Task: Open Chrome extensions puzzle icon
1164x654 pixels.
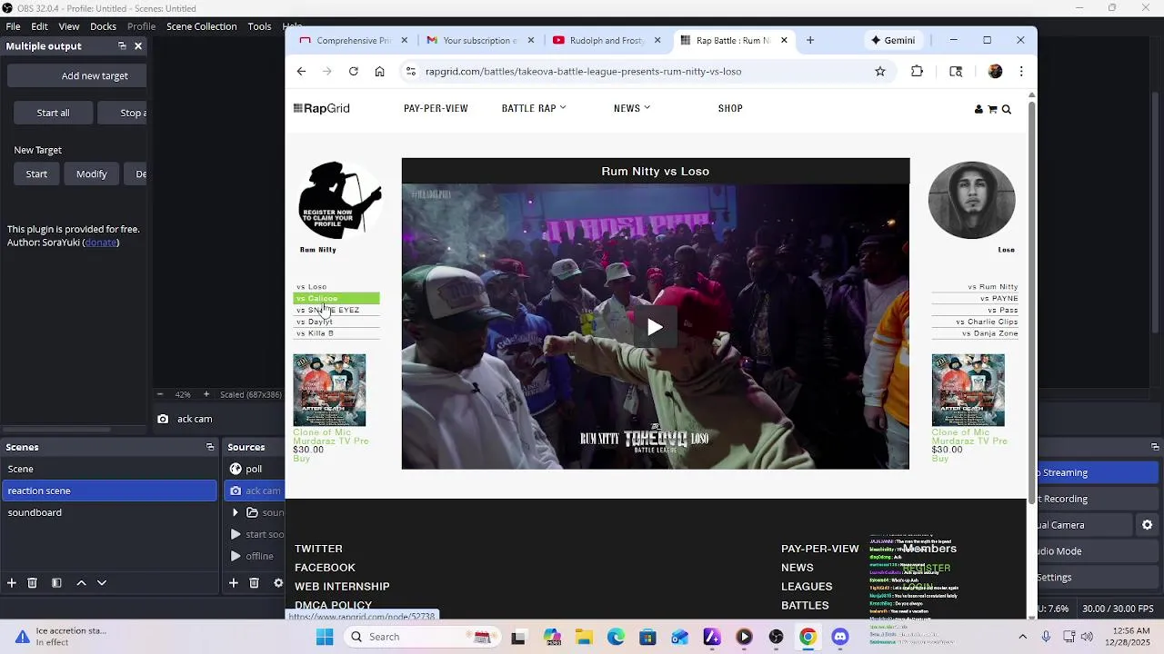Action: (x=917, y=72)
